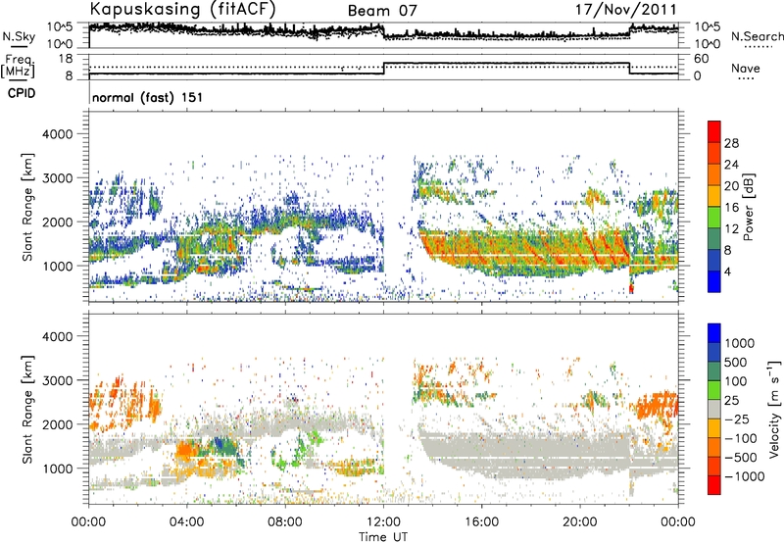Click the "3000" tick on the power panel
This screenshot has height=543, width=784.
point(60,178)
